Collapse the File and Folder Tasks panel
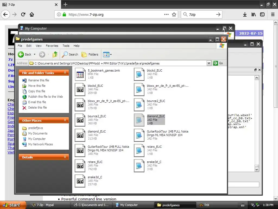 coord(65,73)
